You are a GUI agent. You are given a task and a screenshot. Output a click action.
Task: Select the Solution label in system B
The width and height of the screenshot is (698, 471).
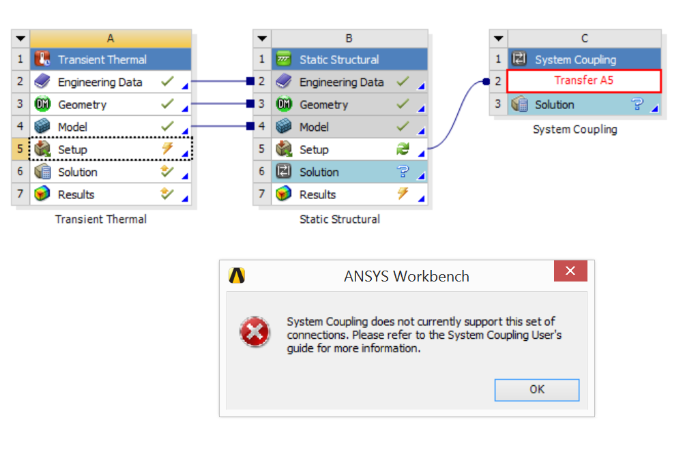click(x=319, y=172)
